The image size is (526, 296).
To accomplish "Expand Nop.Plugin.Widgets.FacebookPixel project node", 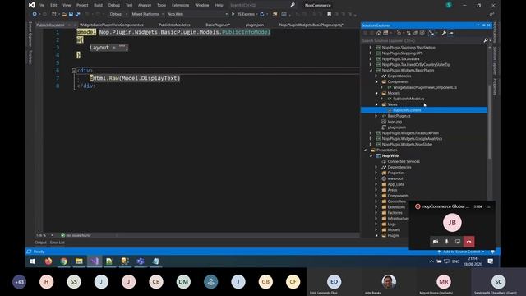I will (371, 133).
